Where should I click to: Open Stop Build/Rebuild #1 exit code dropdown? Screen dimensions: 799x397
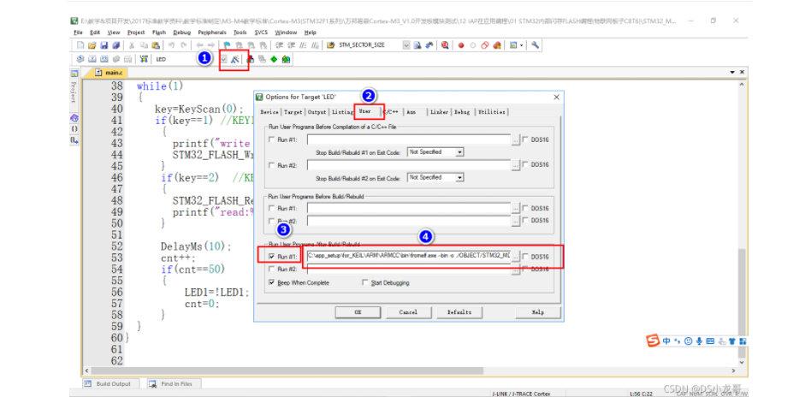point(459,151)
